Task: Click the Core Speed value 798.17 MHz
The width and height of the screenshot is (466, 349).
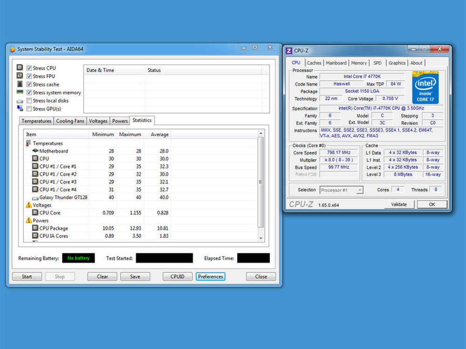Action: [339, 153]
